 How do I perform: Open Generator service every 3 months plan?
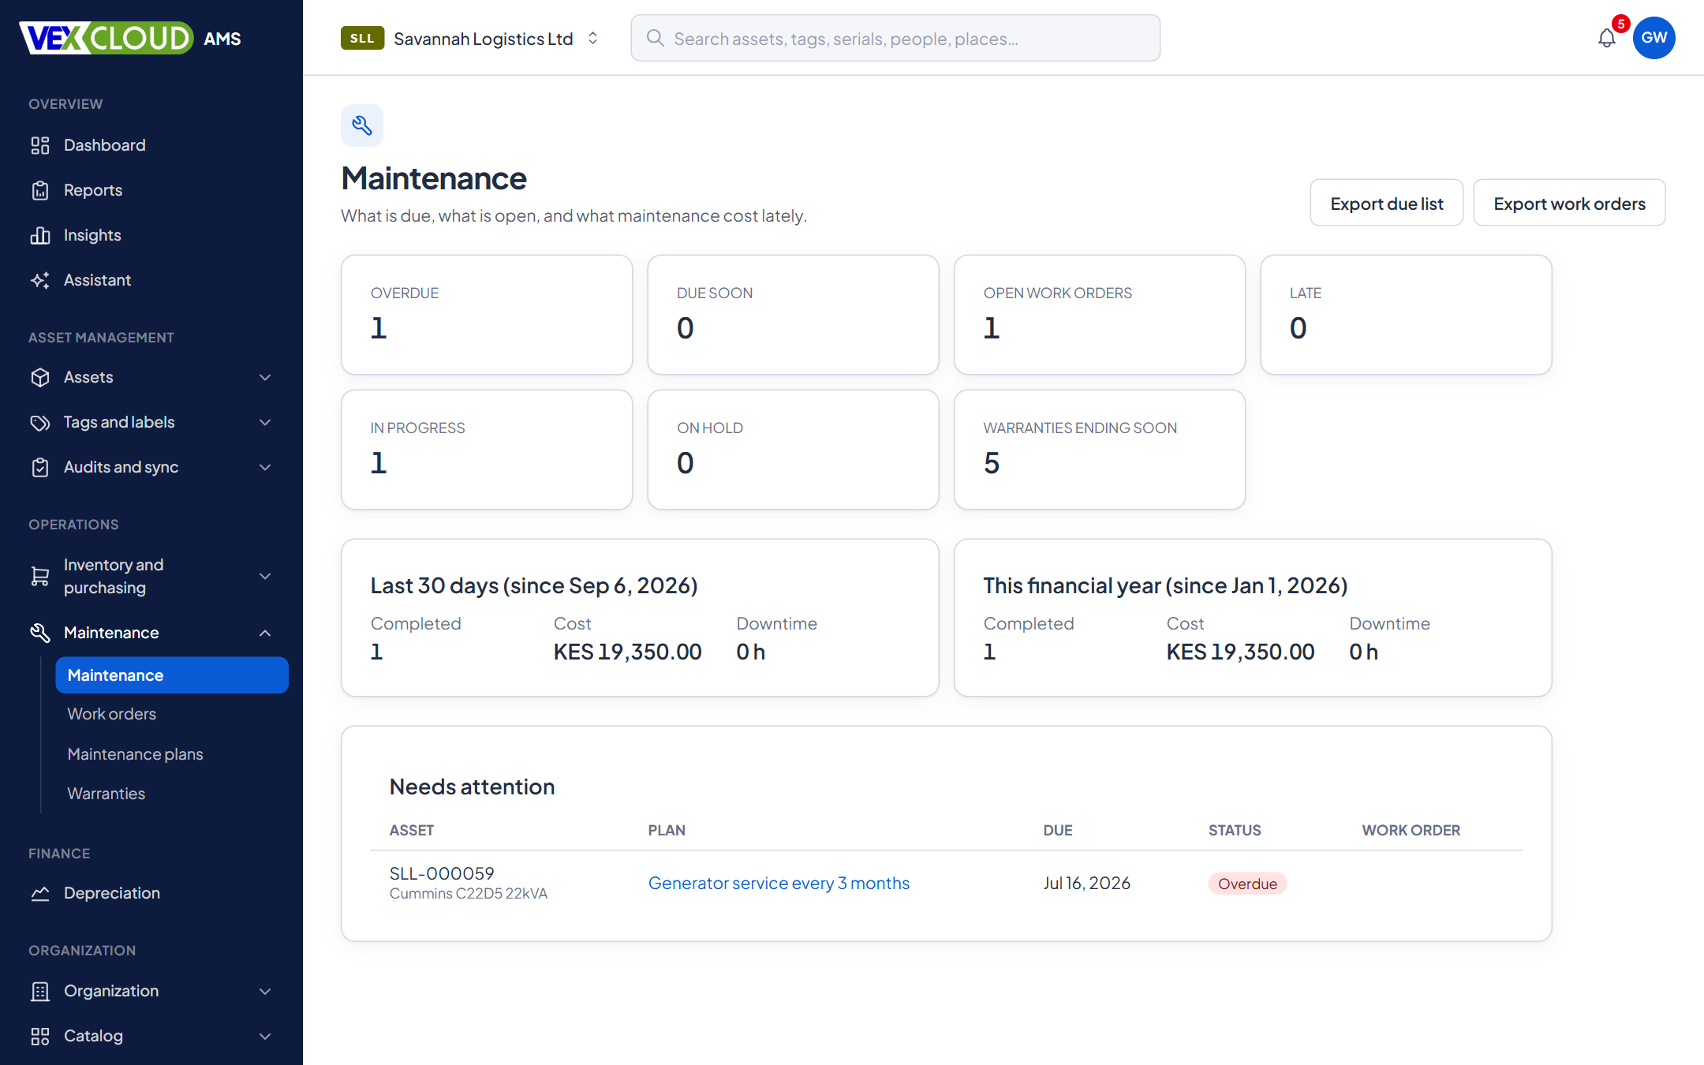point(779,883)
